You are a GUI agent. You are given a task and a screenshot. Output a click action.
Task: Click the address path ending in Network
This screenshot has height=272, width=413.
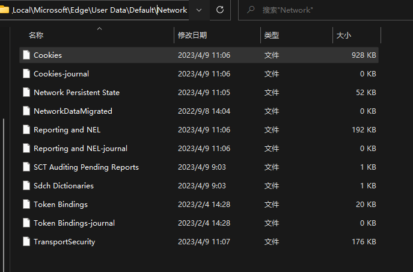coord(100,10)
